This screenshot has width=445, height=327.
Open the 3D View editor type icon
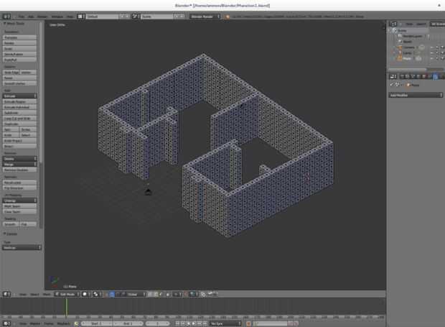coord(6,294)
